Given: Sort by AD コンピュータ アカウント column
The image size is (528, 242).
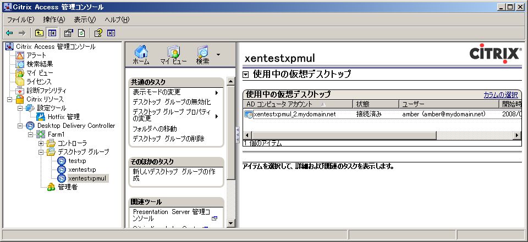Looking at the screenshot, I should point(298,104).
